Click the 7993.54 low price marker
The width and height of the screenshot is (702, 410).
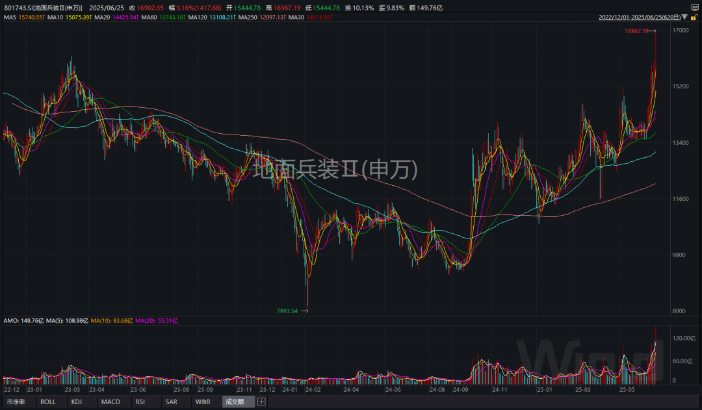pyautogui.click(x=287, y=311)
